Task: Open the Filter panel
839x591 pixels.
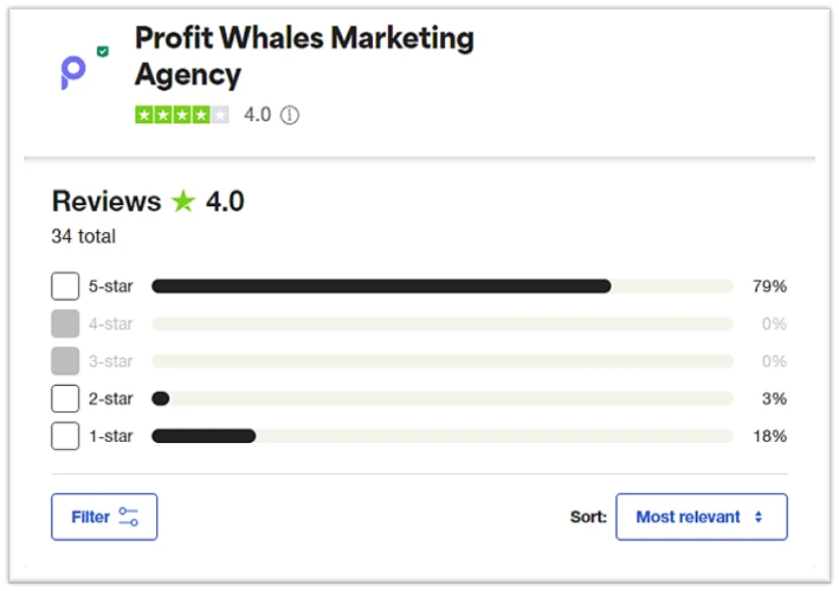Action: pyautogui.click(x=104, y=516)
